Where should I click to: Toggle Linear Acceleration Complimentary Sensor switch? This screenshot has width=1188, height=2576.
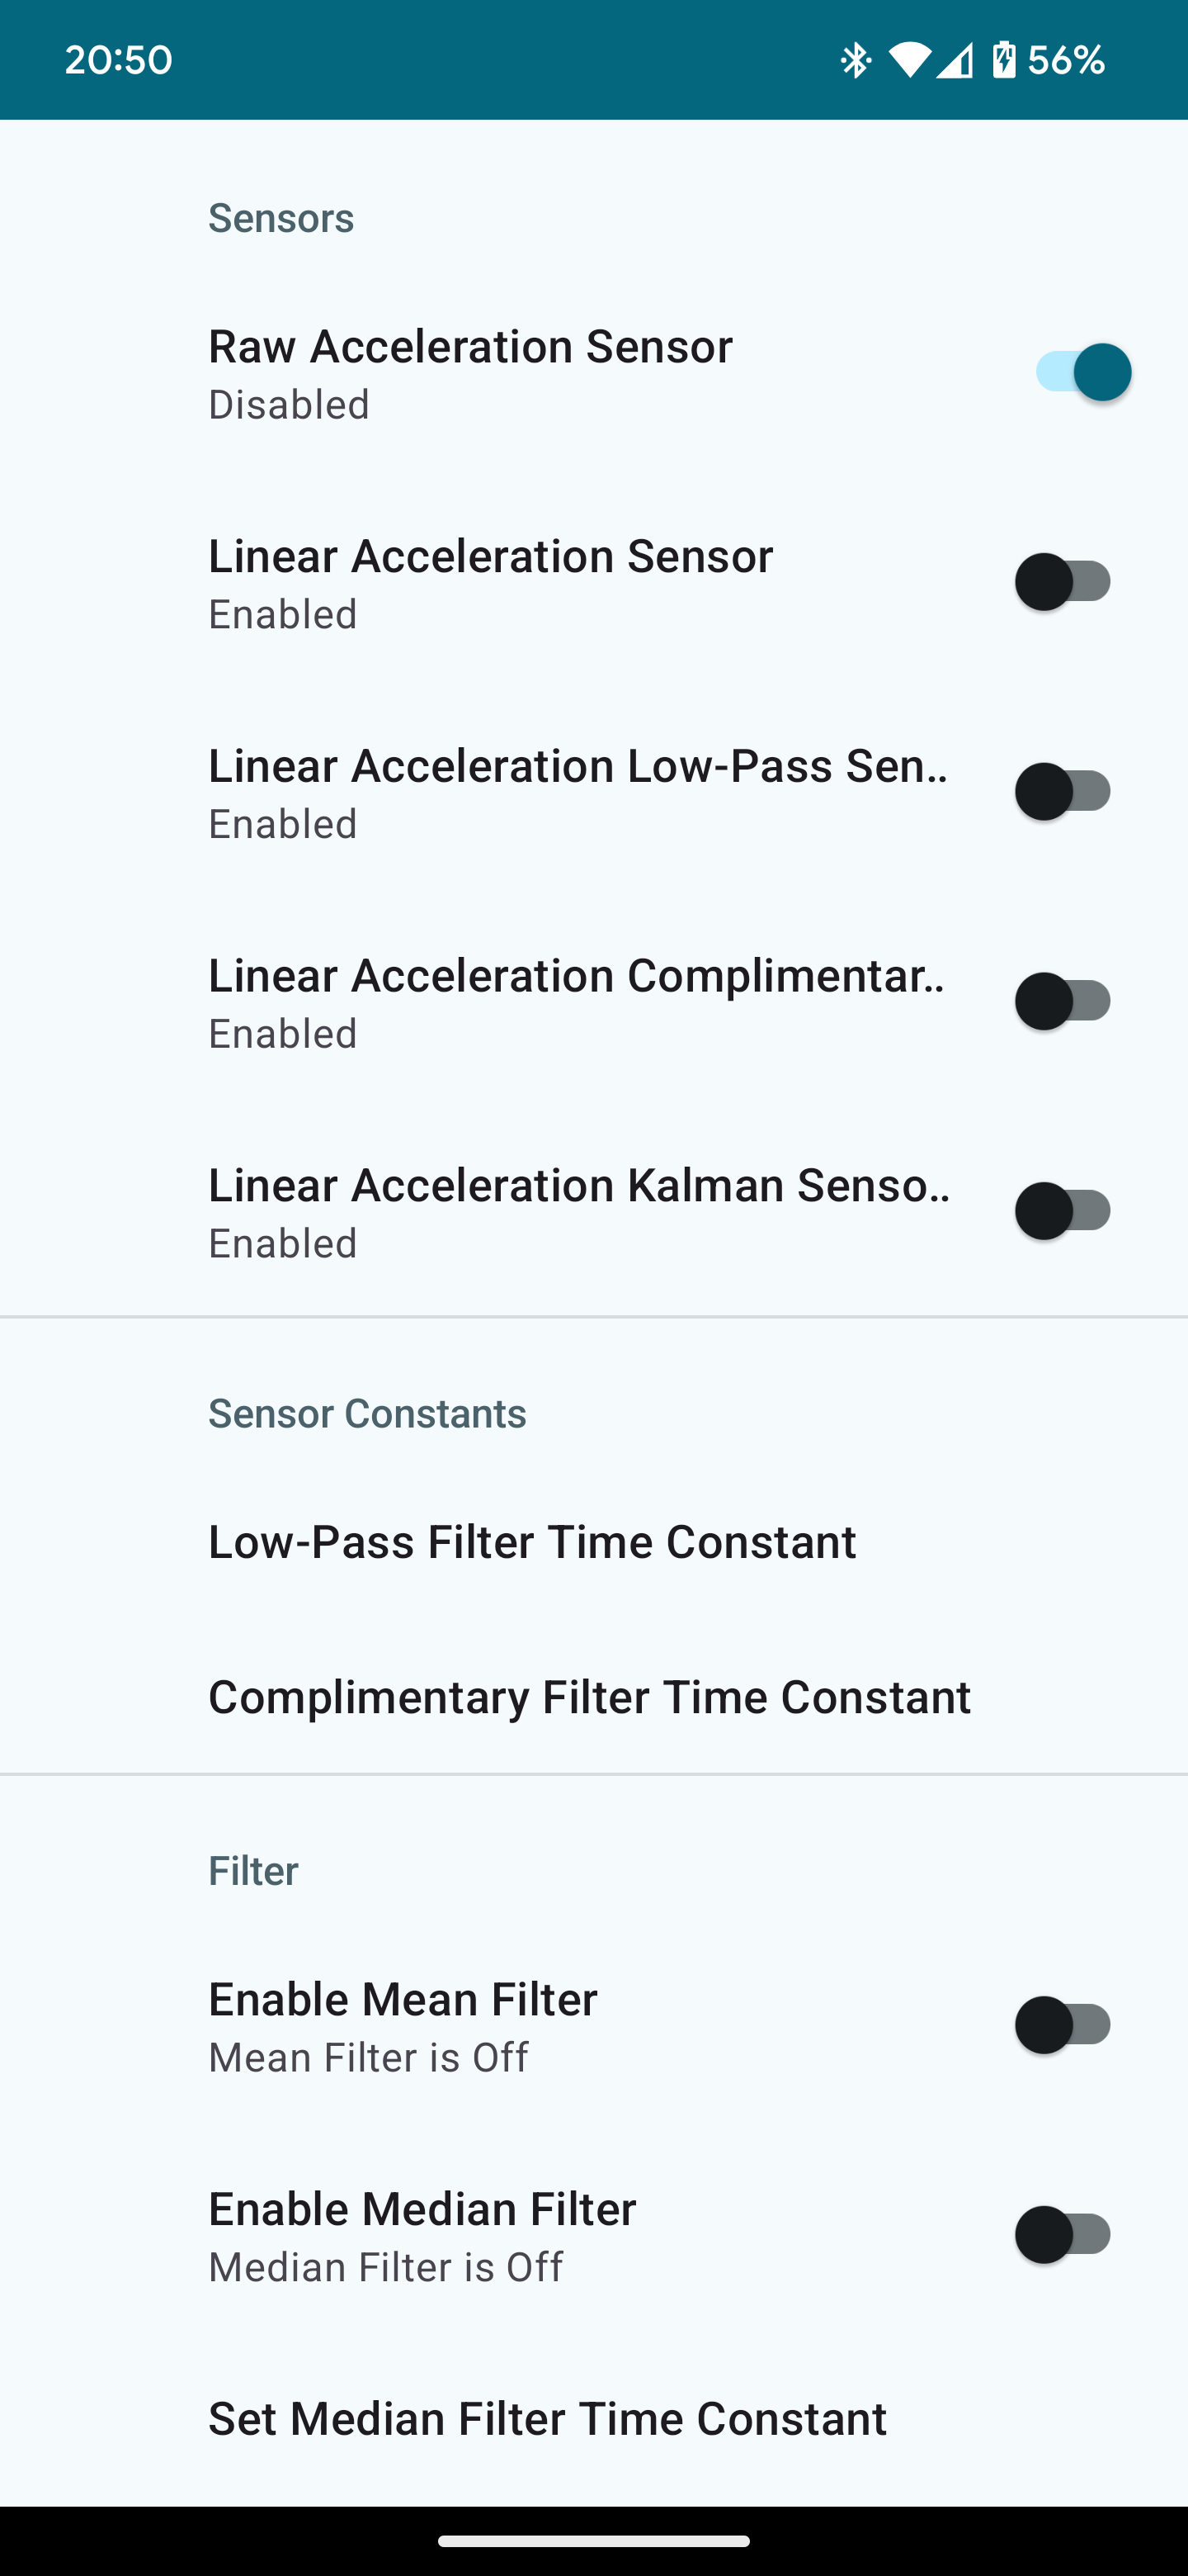[x=1063, y=1001]
